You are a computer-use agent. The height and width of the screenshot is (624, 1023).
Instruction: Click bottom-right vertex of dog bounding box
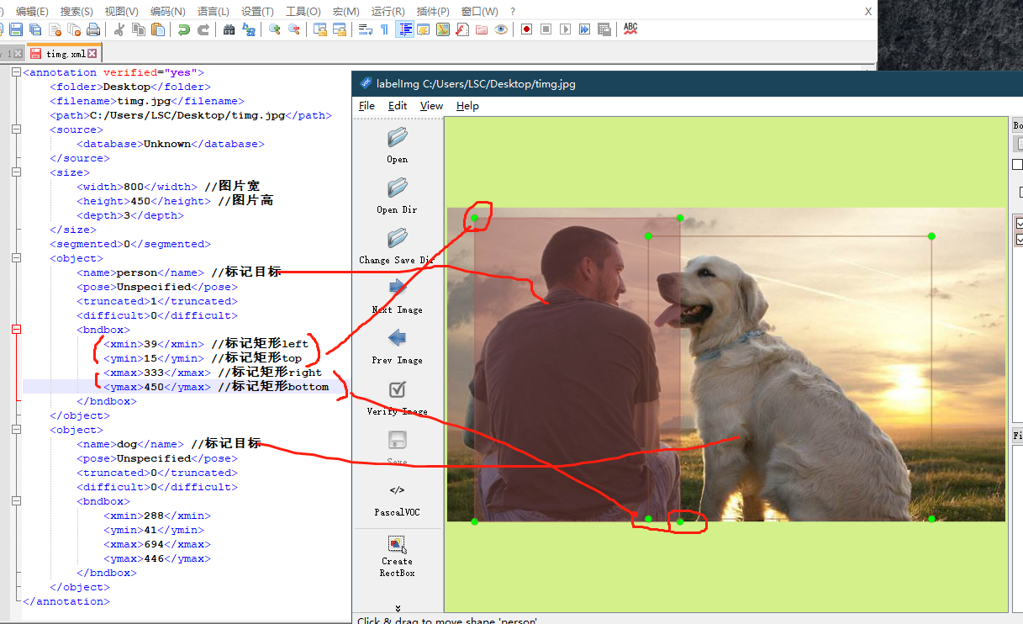coord(931,519)
